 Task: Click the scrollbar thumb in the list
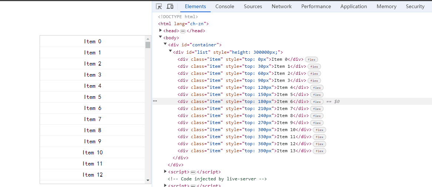pos(148,45)
